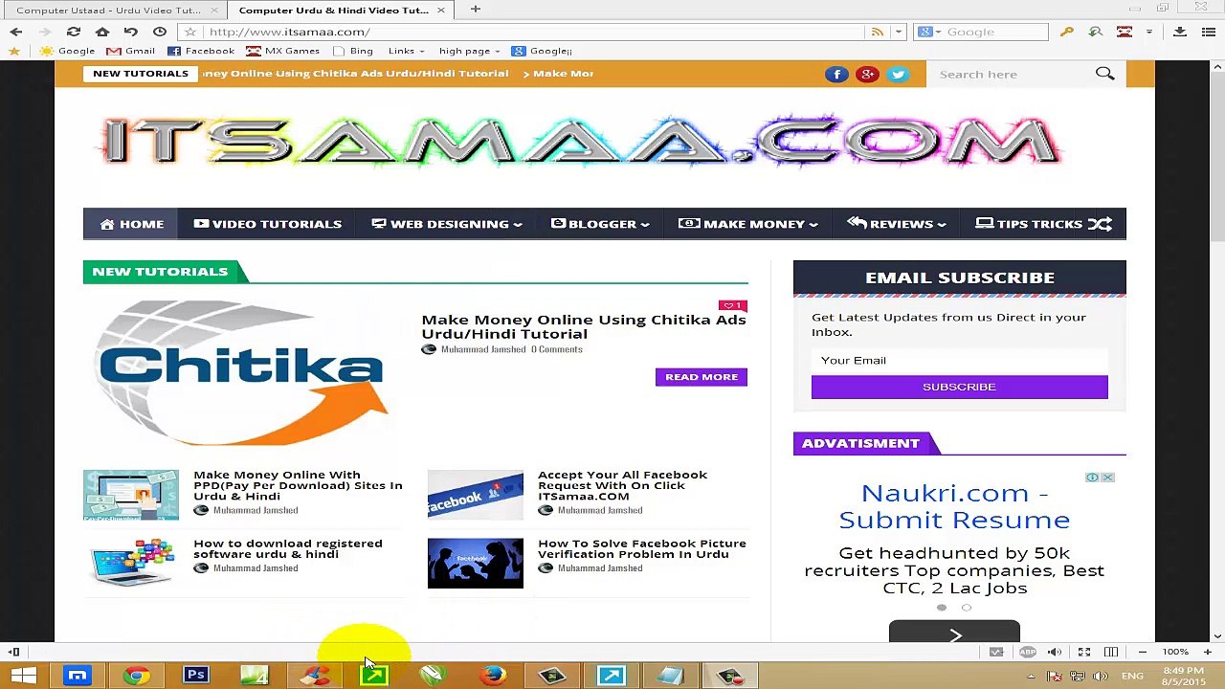This screenshot has height=689, width=1225.
Task: Click the Your Email input field
Action: click(959, 361)
